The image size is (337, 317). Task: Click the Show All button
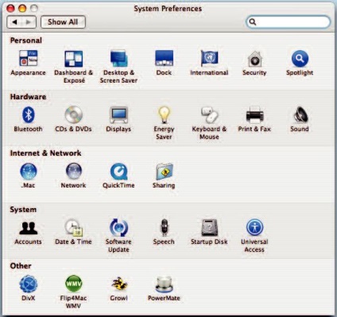coord(63,21)
